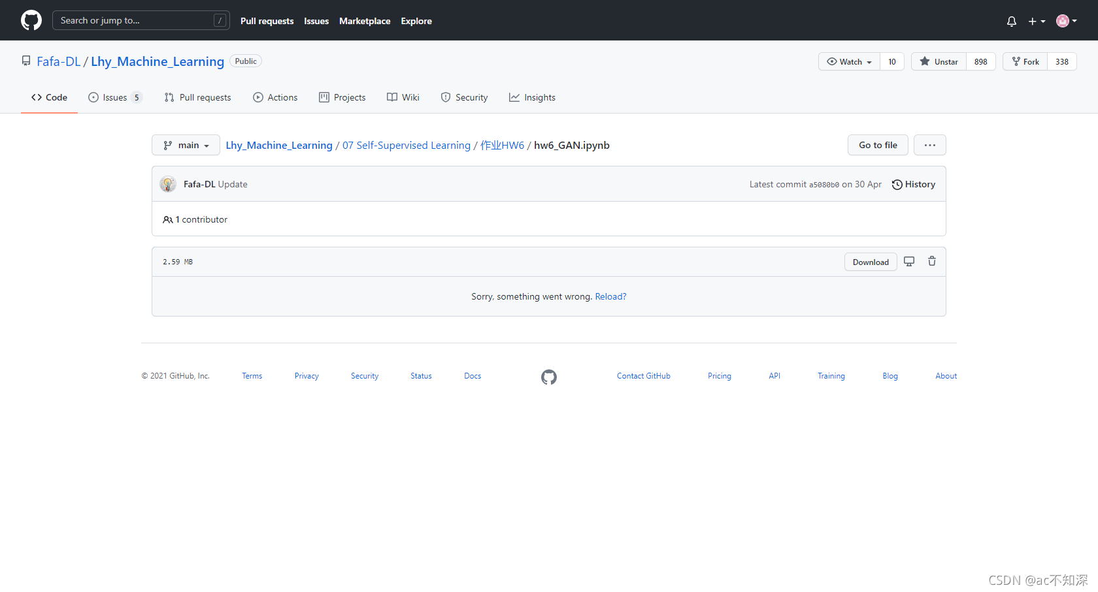Viewport: 1098px width, 592px height.
Task: Go to Lhy_Machine_Learning breadcrumb root
Action: click(279, 145)
